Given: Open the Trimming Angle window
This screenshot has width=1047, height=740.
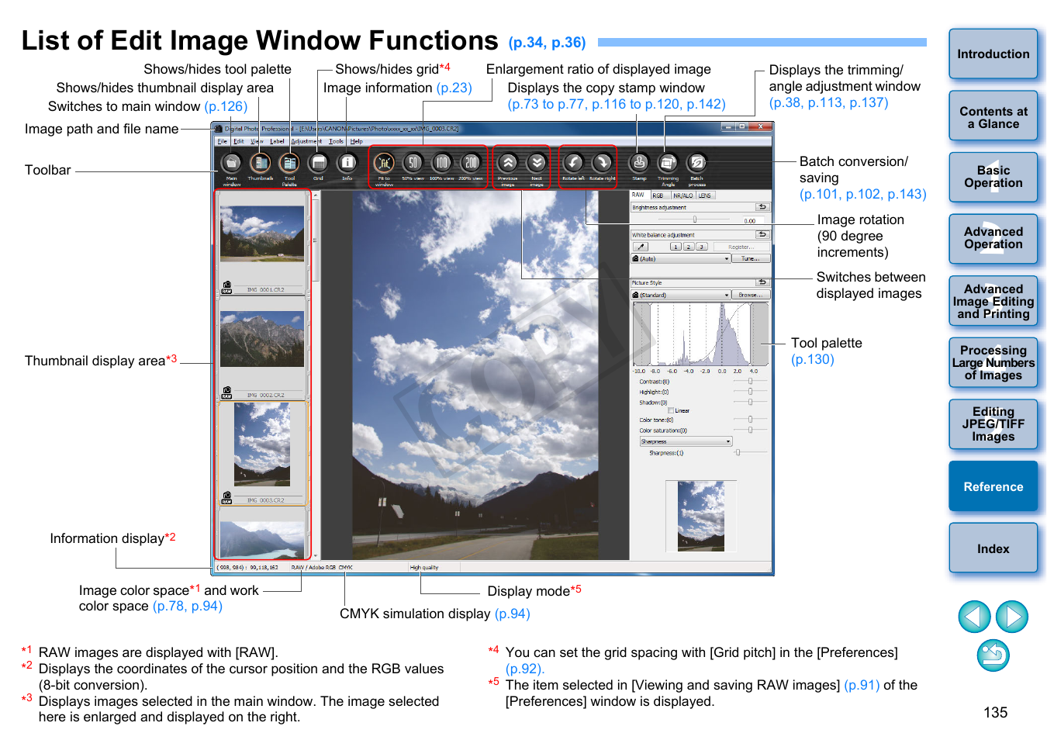Looking at the screenshot, I should click(668, 164).
